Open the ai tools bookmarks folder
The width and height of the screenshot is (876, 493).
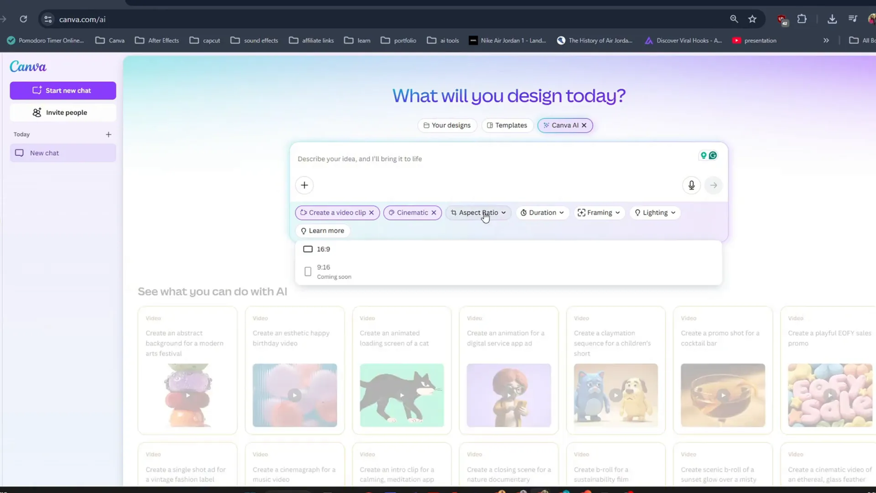[x=443, y=41]
